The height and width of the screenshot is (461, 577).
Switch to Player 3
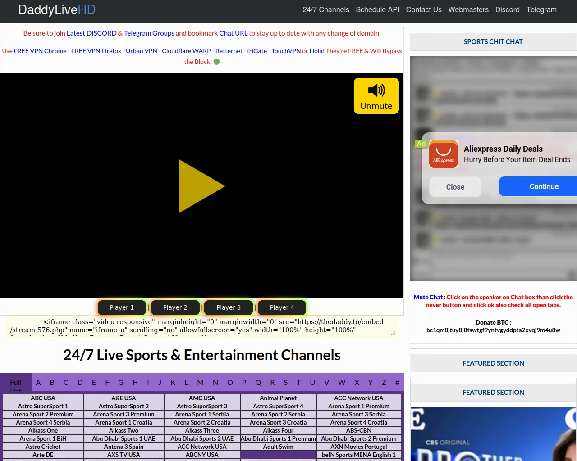pos(229,307)
